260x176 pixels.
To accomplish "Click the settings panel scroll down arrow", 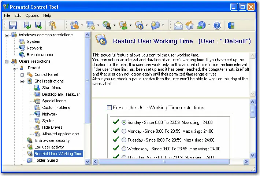I will point(252,155).
